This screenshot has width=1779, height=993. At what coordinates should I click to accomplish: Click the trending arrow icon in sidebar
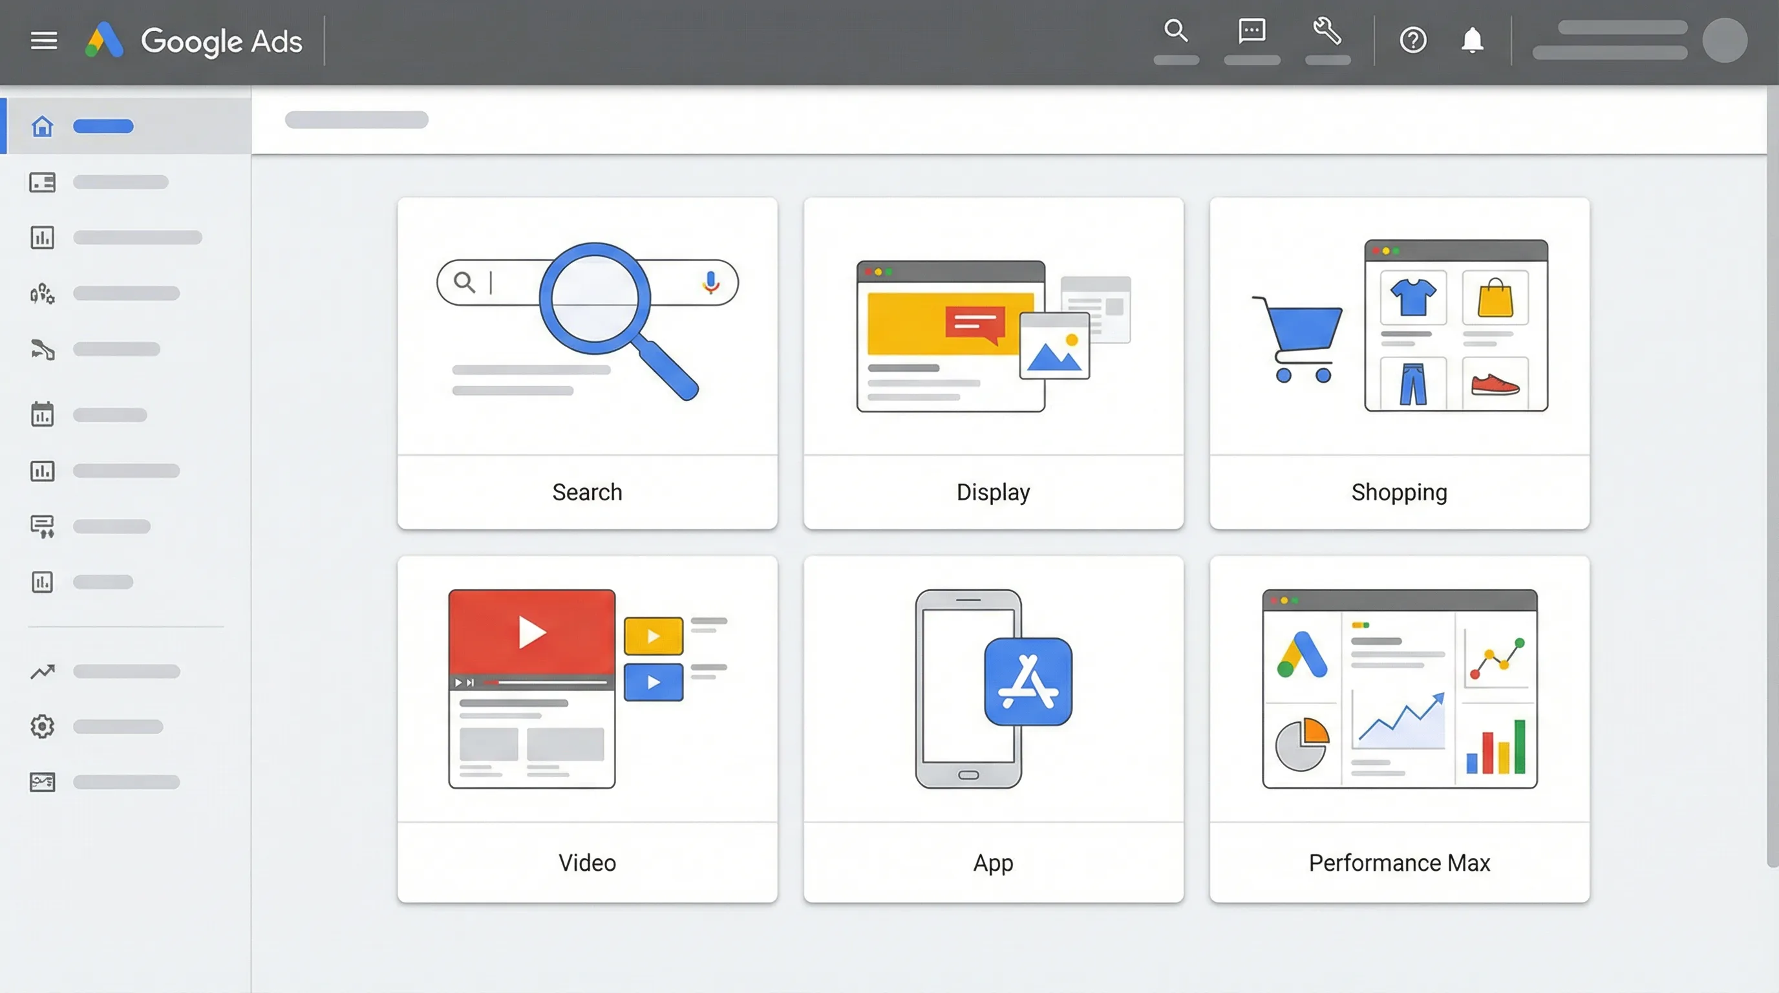[x=41, y=670]
